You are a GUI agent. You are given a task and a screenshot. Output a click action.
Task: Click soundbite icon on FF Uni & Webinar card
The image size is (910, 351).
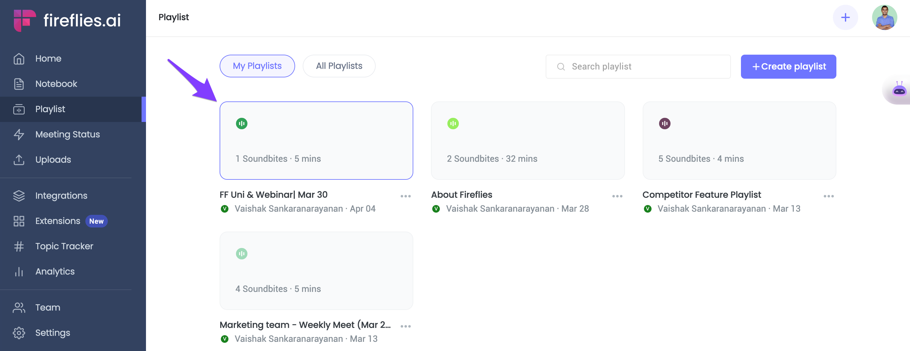point(242,124)
